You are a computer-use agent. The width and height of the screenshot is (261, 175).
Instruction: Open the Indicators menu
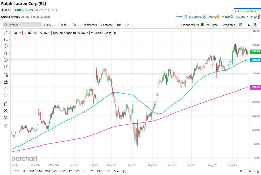pyautogui.click(x=90, y=25)
